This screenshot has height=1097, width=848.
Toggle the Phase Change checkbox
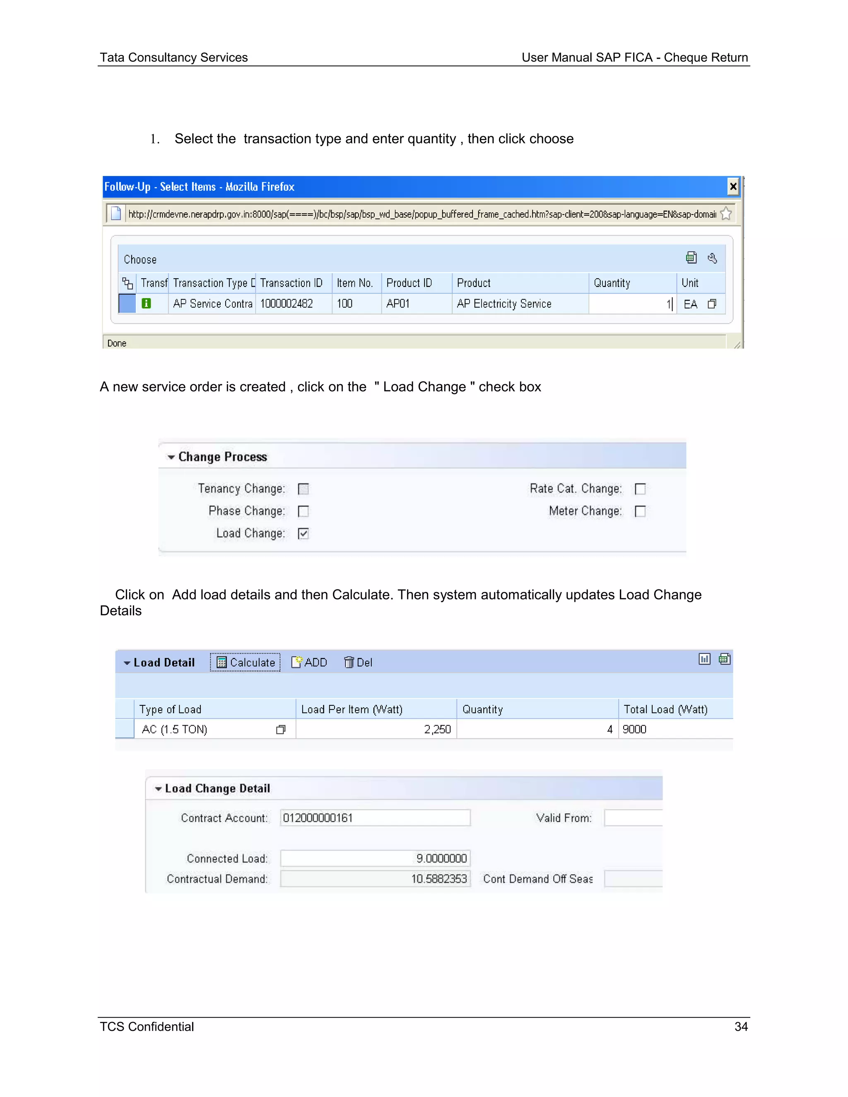coord(304,511)
